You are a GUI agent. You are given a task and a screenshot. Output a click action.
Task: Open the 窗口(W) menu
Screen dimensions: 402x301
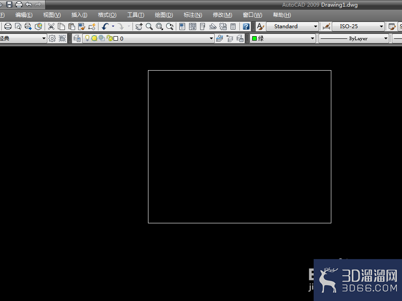(252, 15)
